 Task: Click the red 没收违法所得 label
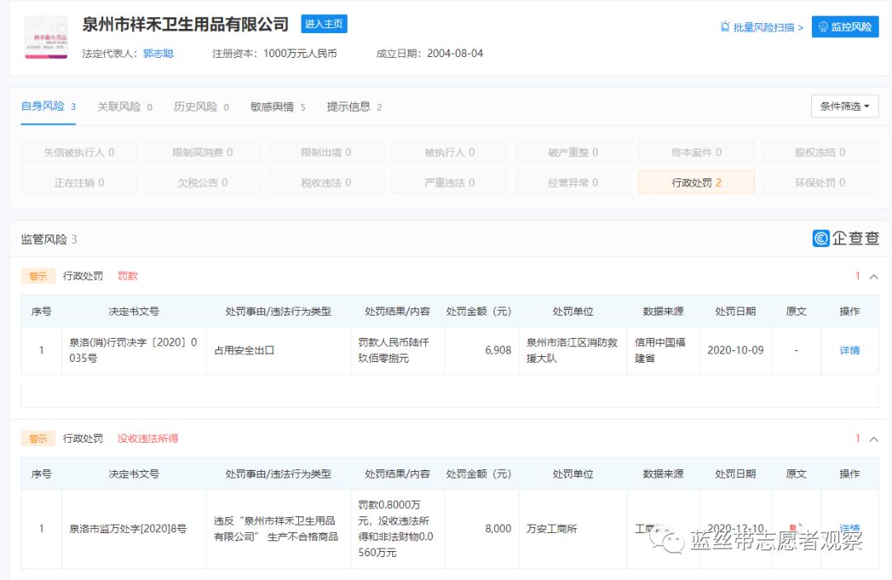point(147,439)
